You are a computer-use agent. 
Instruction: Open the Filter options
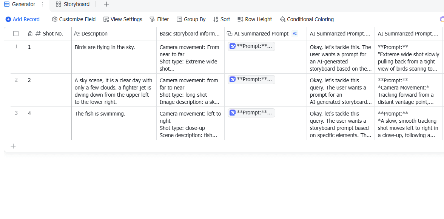point(159,19)
